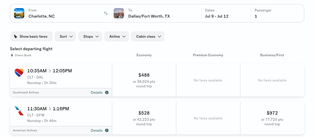This screenshot has height=137, width=314.
Task: Click the Charlotte city thumbnail image
Action: (19, 13)
